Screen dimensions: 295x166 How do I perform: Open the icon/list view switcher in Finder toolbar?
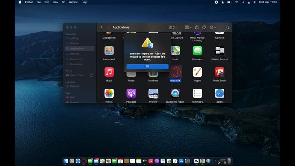pos(171,27)
